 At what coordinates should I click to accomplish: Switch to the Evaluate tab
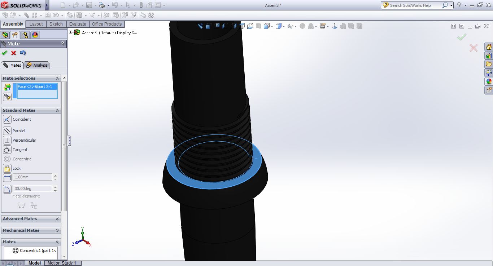(x=78, y=24)
